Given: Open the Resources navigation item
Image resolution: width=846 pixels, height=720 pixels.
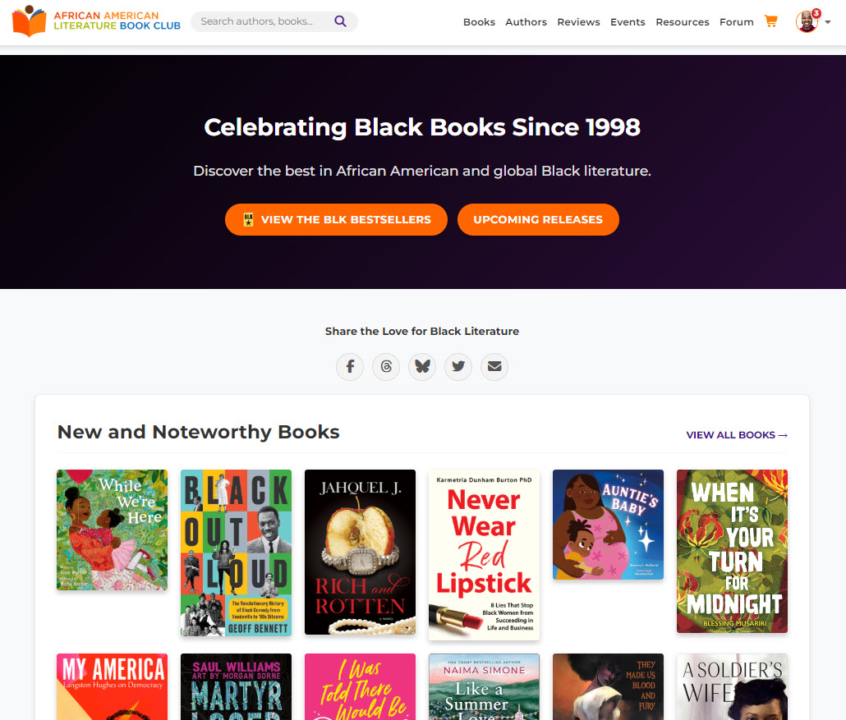Looking at the screenshot, I should point(682,22).
